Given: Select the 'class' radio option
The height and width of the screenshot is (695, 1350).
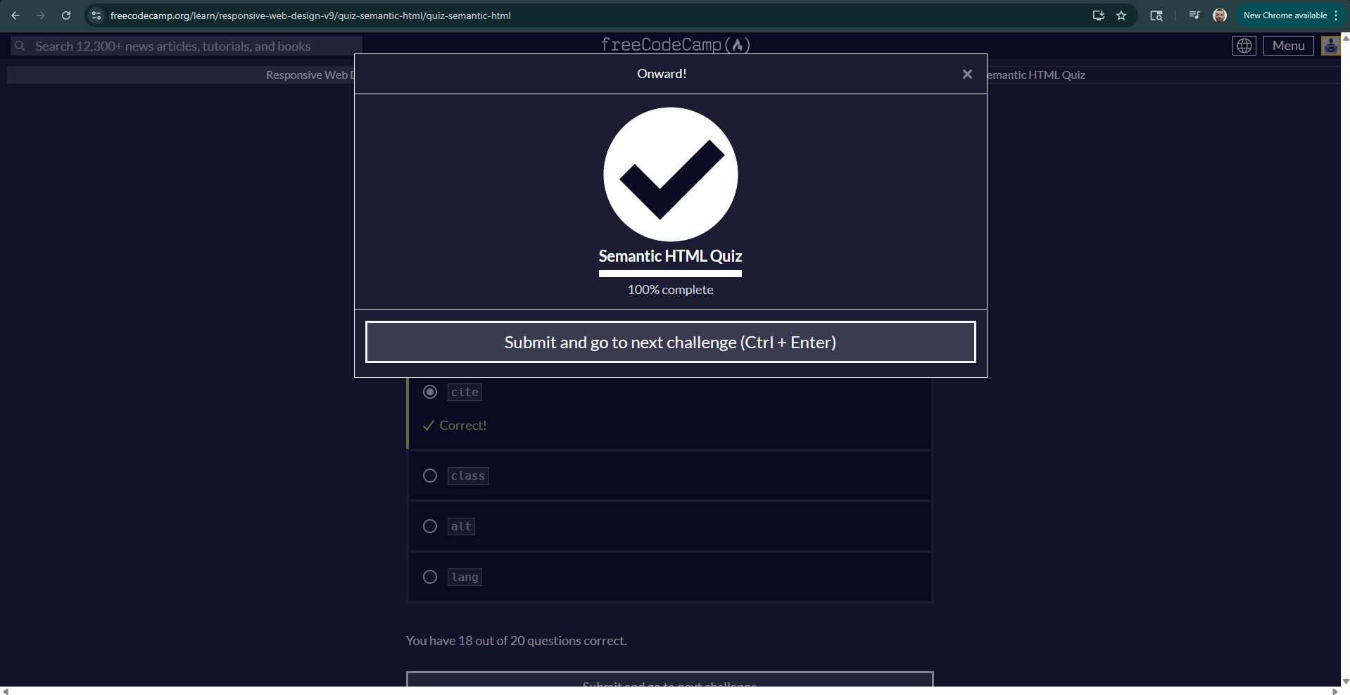Looking at the screenshot, I should click(430, 476).
